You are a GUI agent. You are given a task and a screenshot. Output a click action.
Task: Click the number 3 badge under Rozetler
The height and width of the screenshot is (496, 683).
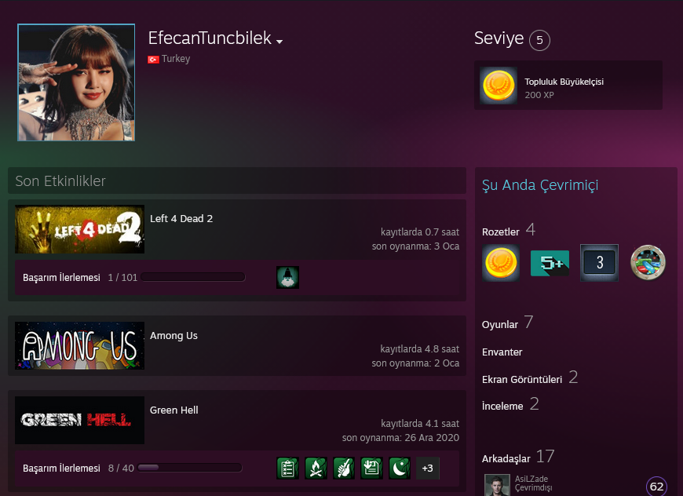coord(599,263)
